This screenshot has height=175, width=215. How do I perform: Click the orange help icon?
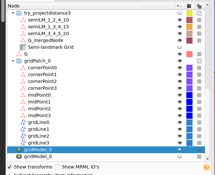pyautogui.click(x=207, y=167)
